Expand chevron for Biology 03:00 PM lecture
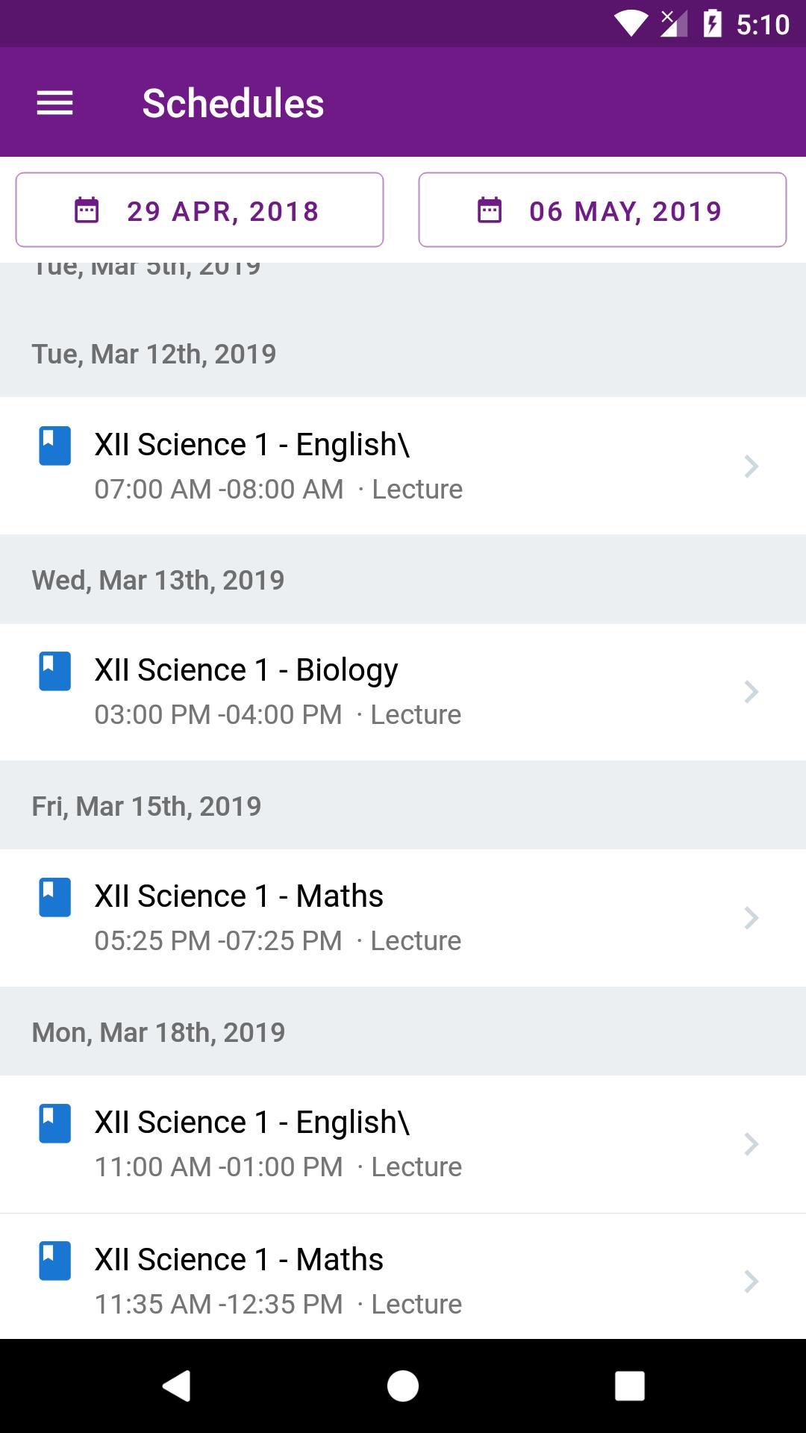The height and width of the screenshot is (1433, 806). (752, 692)
